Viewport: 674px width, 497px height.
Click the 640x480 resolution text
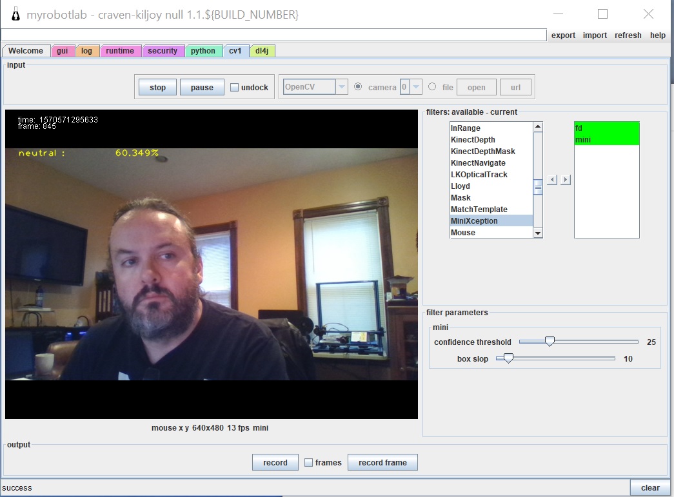pyautogui.click(x=208, y=428)
